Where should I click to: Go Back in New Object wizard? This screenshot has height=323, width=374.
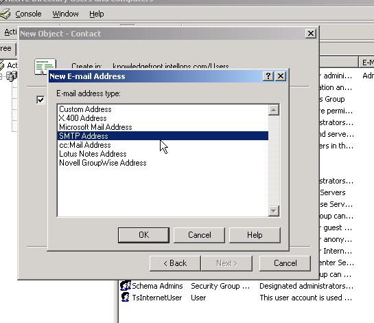coord(175,263)
